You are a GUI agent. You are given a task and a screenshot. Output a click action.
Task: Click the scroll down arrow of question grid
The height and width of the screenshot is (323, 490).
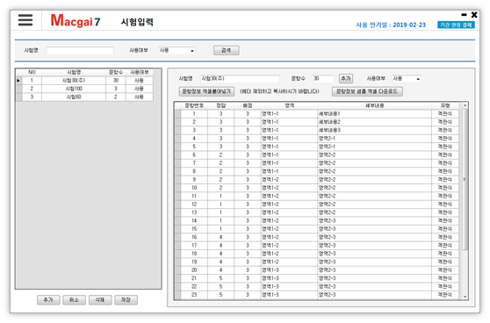point(465,297)
